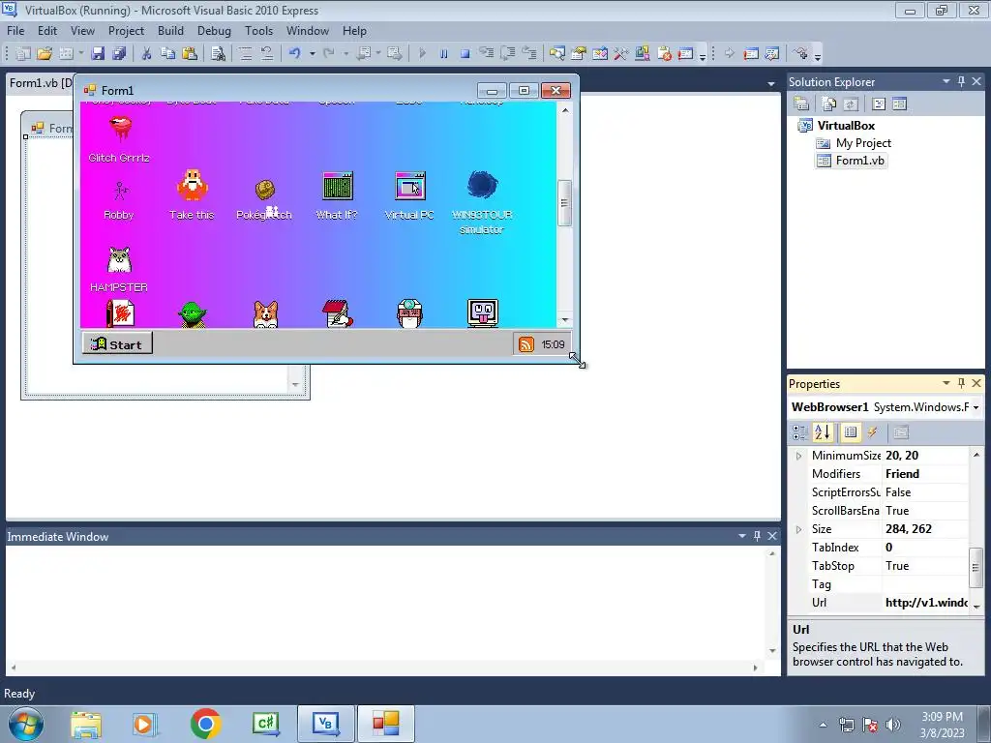Click the Modifiers property value Friend
The width and height of the screenshot is (991, 743).
click(925, 474)
